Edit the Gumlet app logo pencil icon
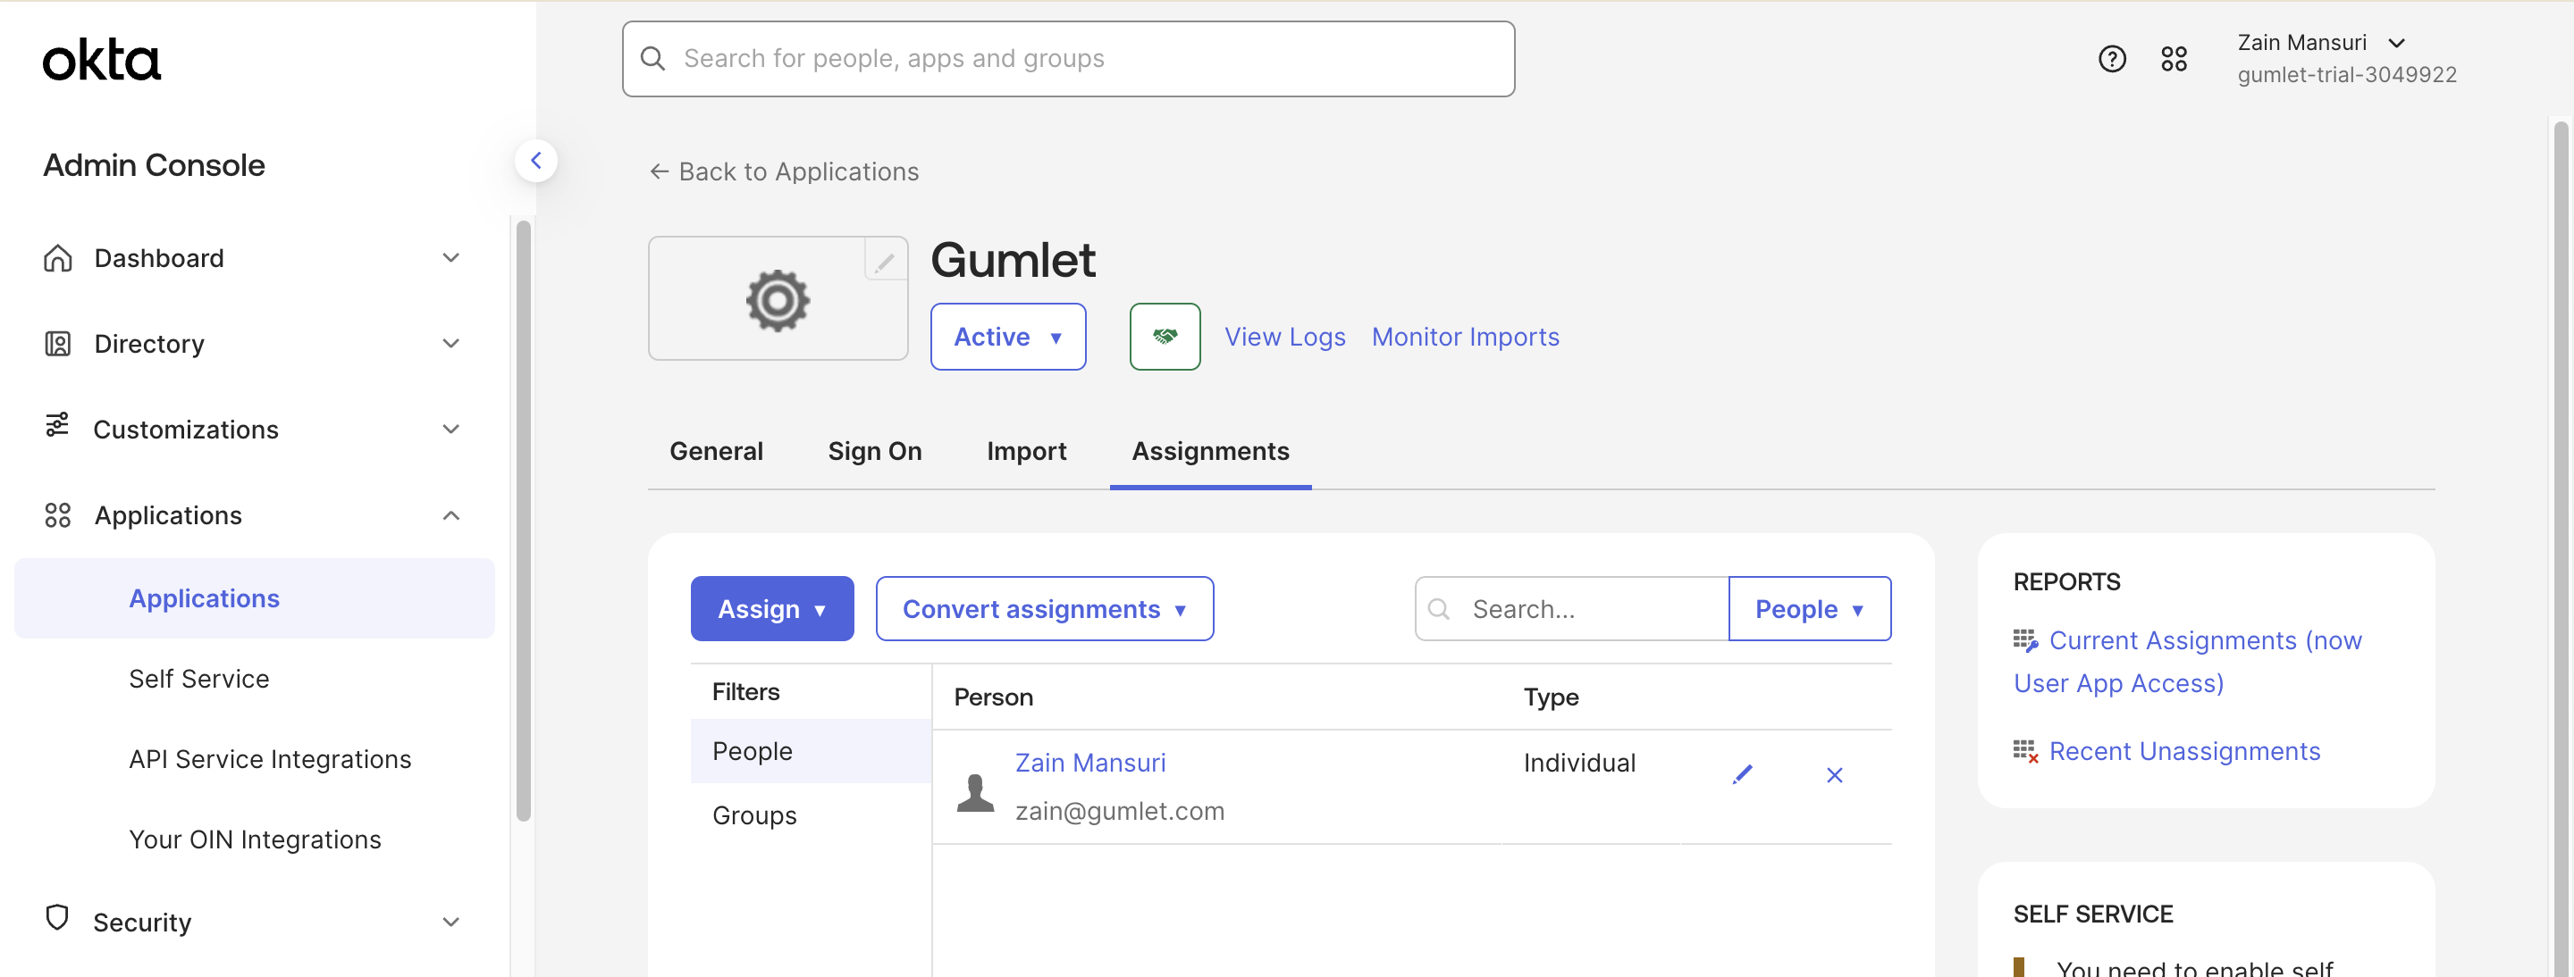This screenshot has width=2574, height=977. coord(886,262)
